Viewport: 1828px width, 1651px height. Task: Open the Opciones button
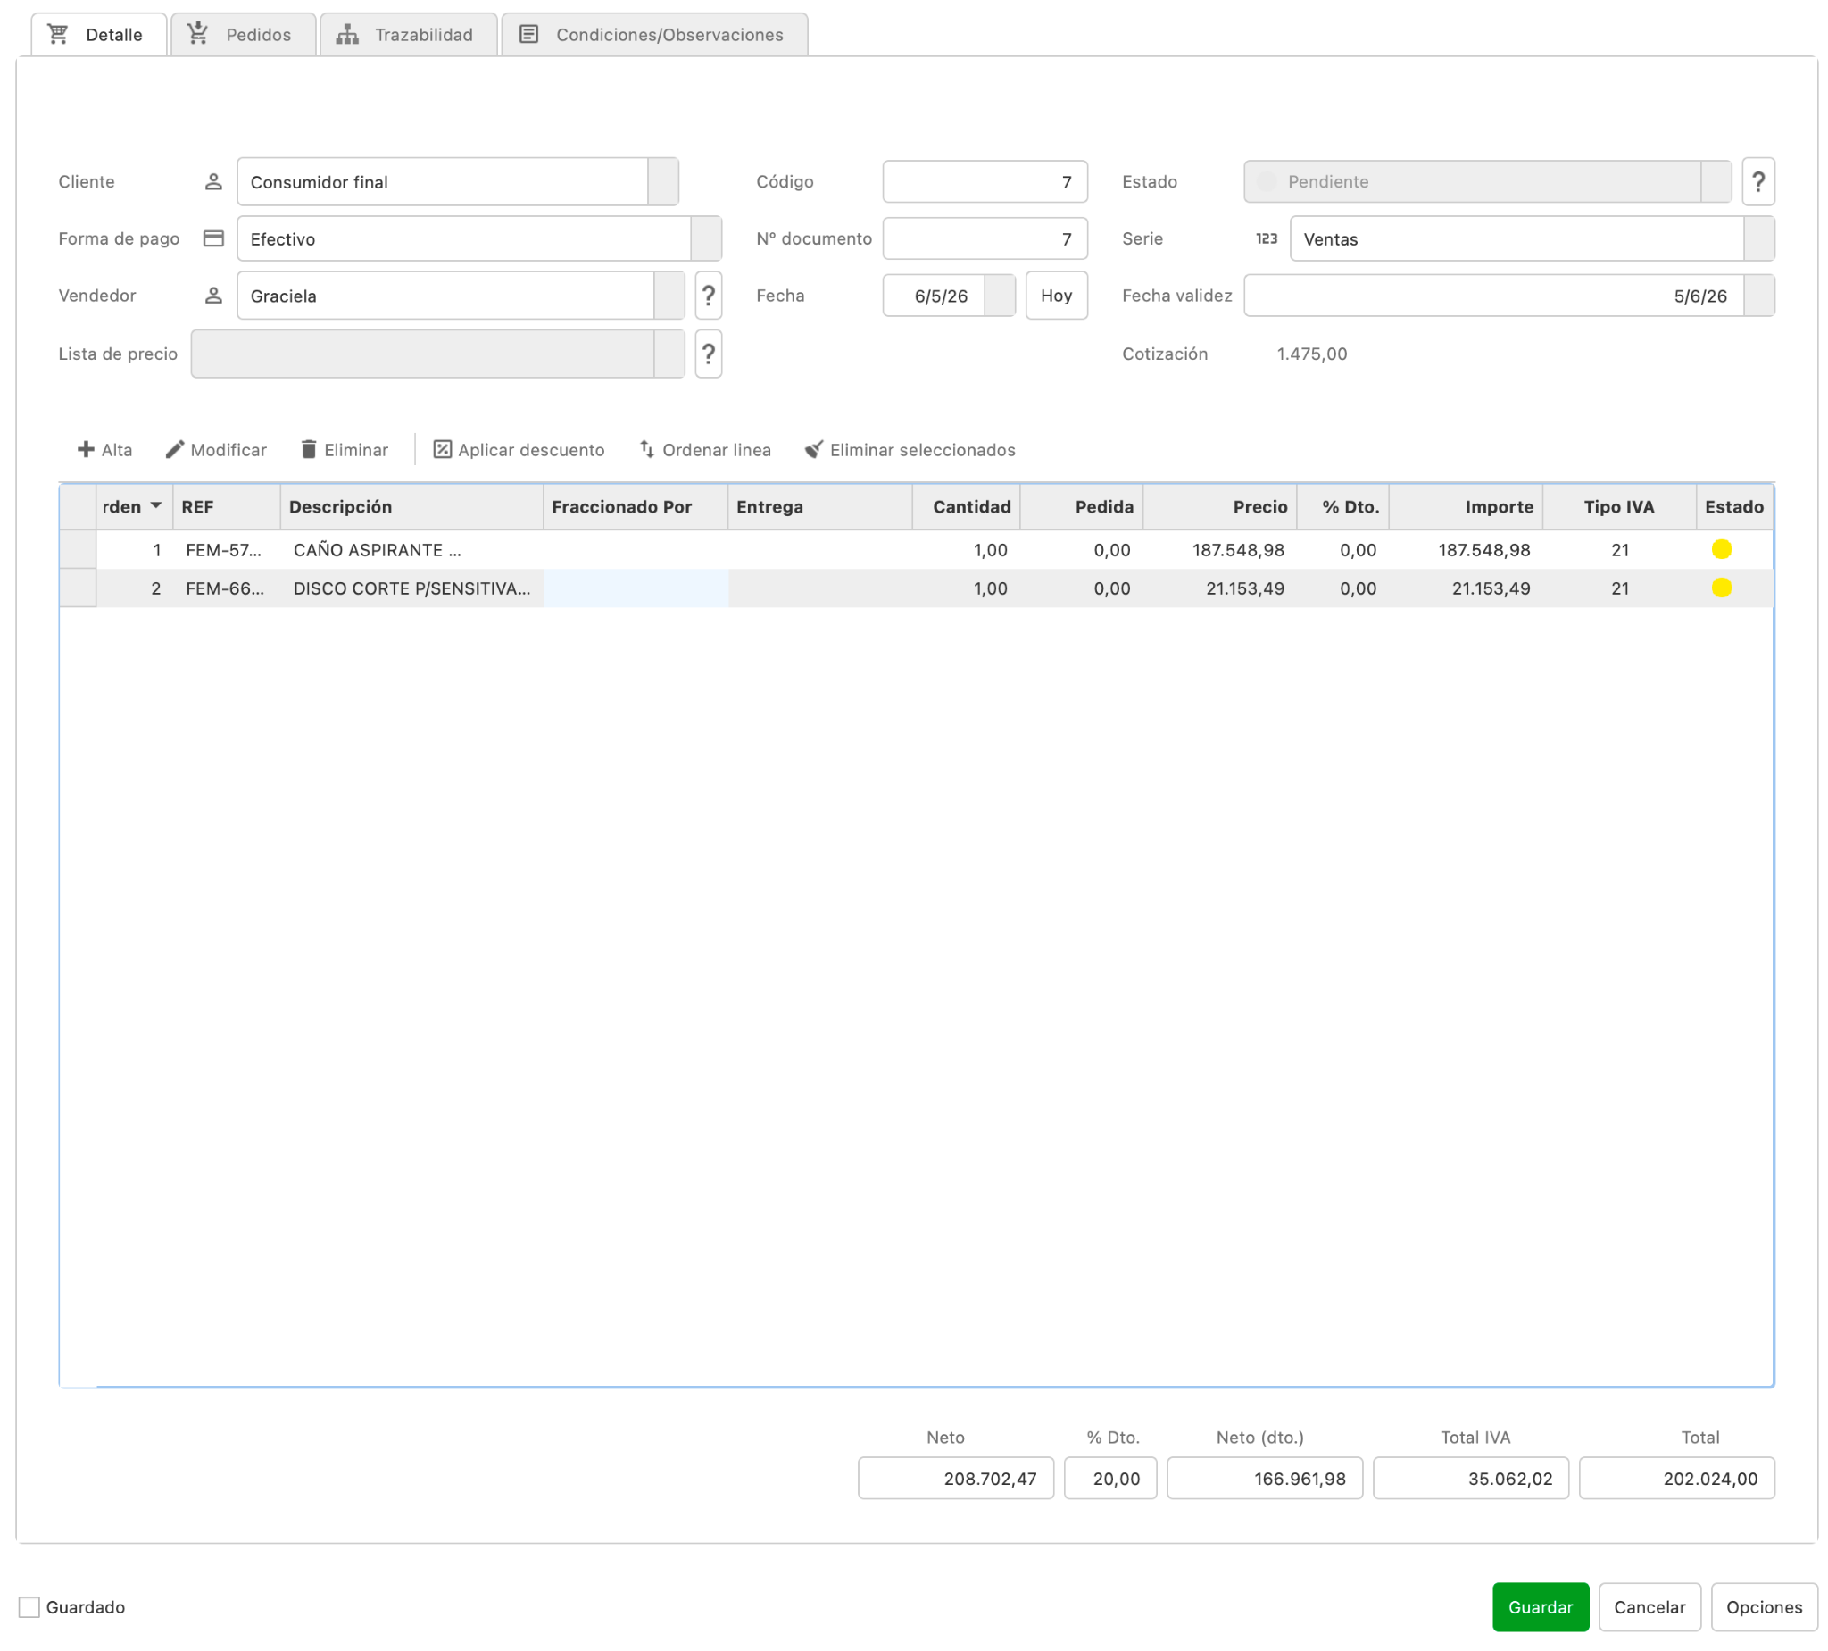tap(1764, 1606)
